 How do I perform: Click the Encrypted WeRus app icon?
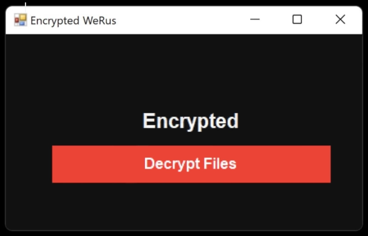(x=20, y=20)
